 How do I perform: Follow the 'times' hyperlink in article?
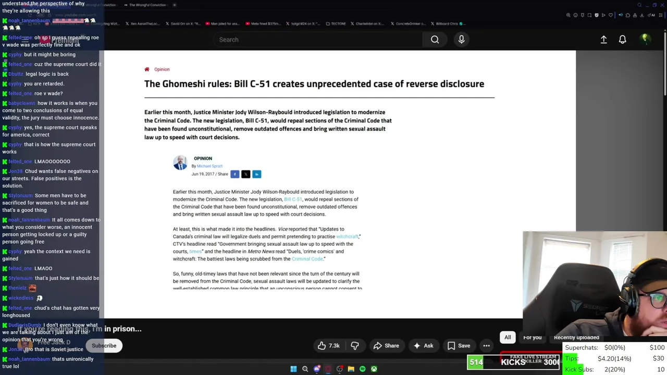click(195, 252)
